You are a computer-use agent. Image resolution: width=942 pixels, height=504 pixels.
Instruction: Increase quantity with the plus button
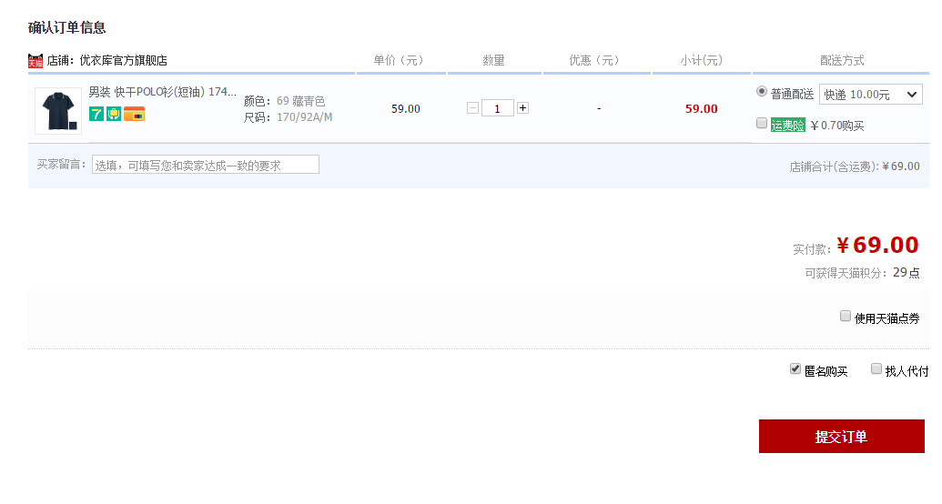pyautogui.click(x=522, y=108)
